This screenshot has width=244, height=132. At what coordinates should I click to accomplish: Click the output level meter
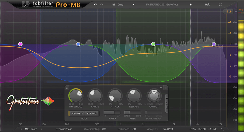coord(241,72)
